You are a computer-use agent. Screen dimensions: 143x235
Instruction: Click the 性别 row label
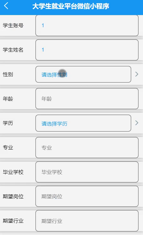pyautogui.click(x=8, y=74)
